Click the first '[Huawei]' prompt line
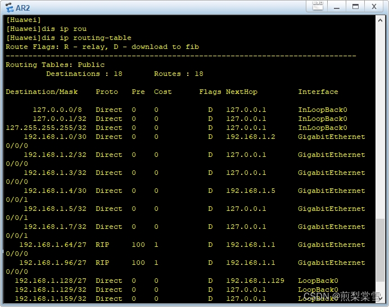 click(23, 20)
